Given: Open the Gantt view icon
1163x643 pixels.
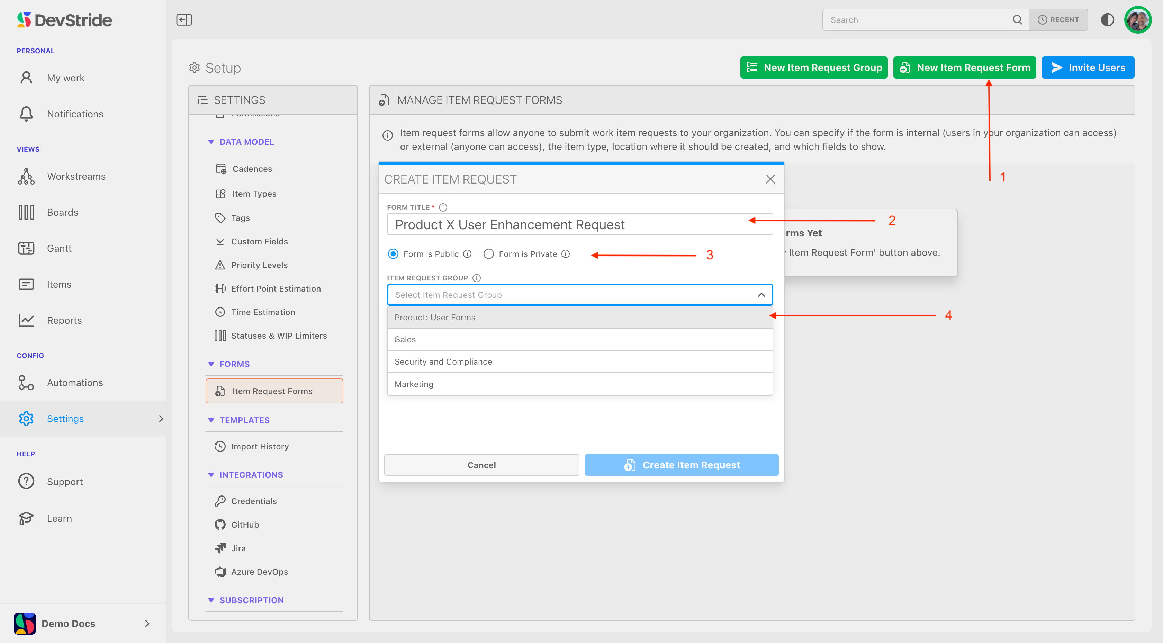Looking at the screenshot, I should (26, 248).
